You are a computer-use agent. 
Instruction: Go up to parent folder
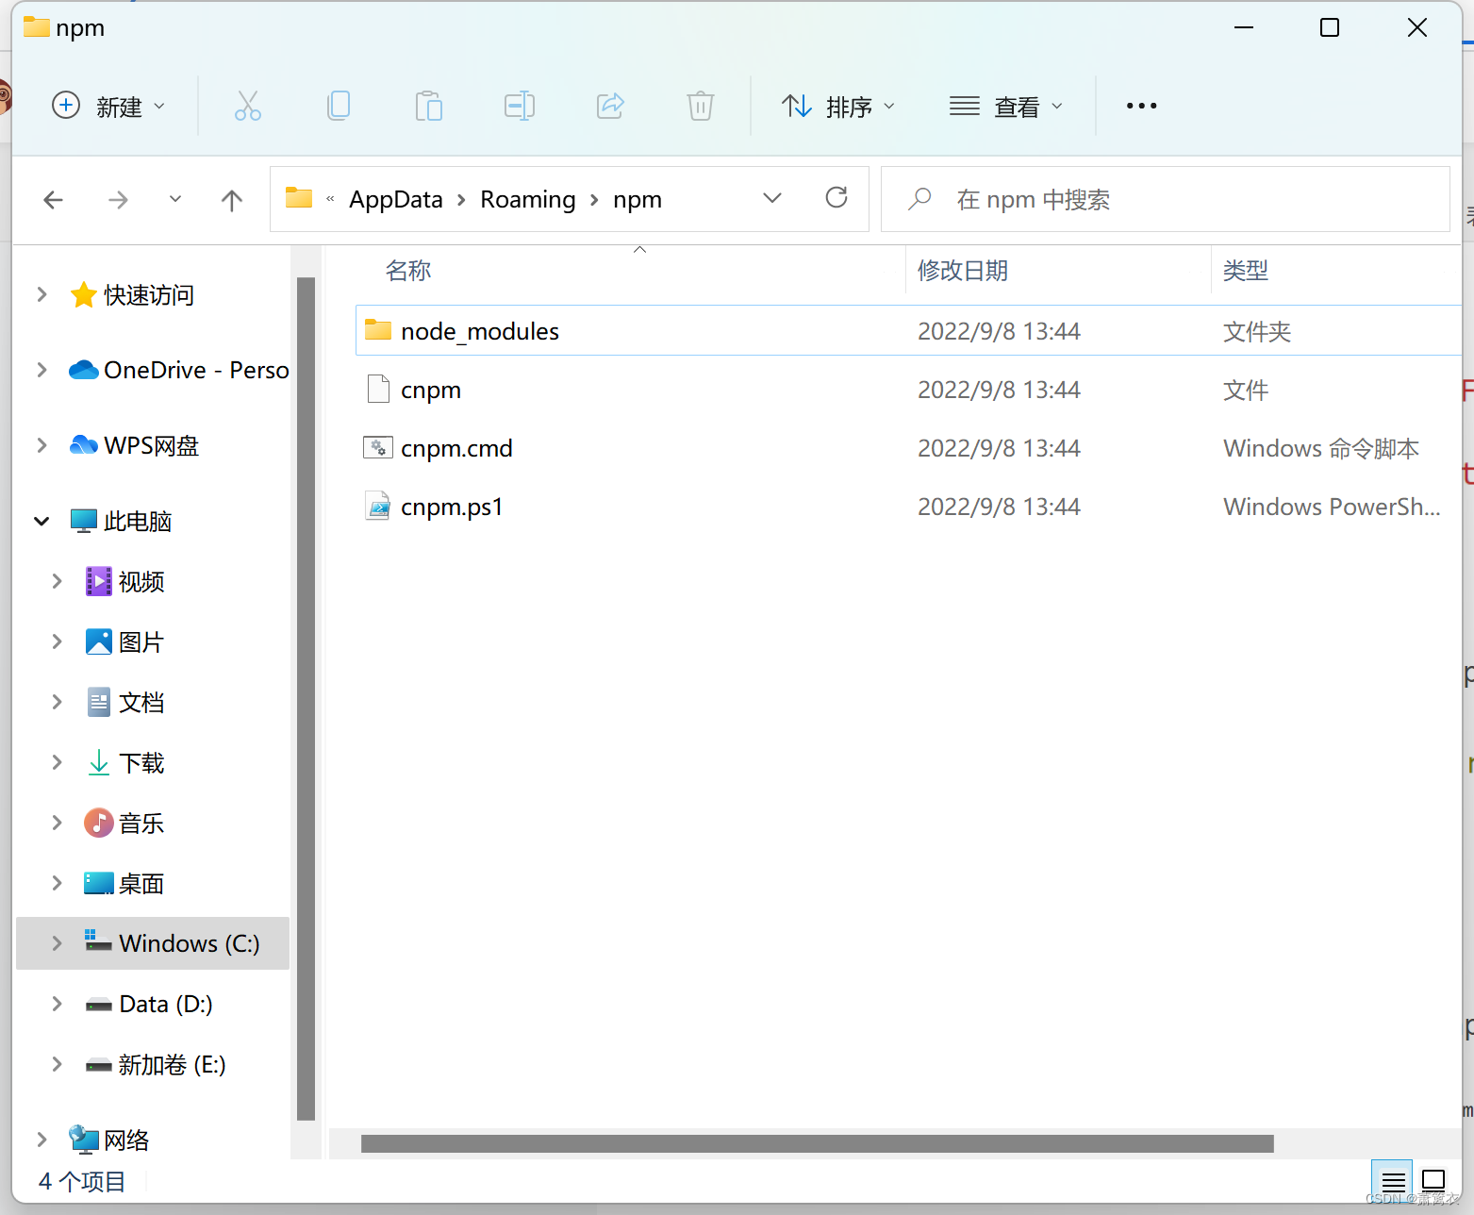231,199
